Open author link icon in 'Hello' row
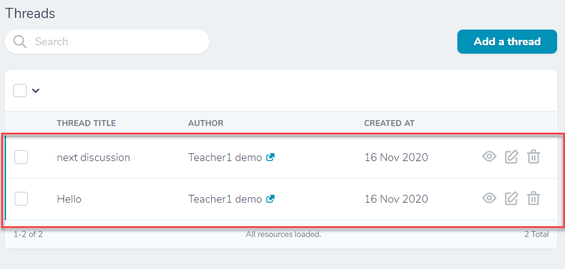Image resolution: width=565 pixels, height=269 pixels. pyautogui.click(x=270, y=198)
